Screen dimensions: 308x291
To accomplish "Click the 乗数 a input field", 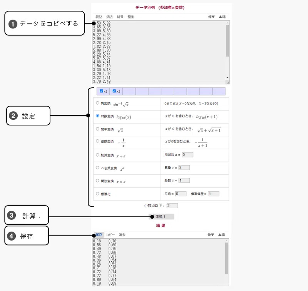I will [x=184, y=181].
